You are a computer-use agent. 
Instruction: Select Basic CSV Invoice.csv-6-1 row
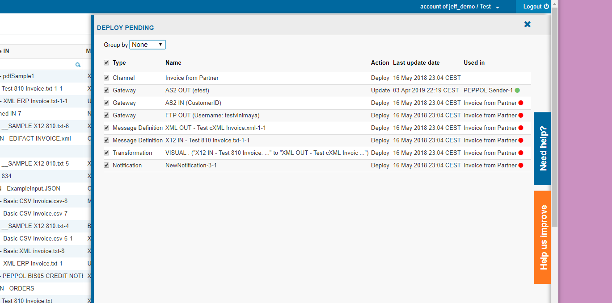41,238
